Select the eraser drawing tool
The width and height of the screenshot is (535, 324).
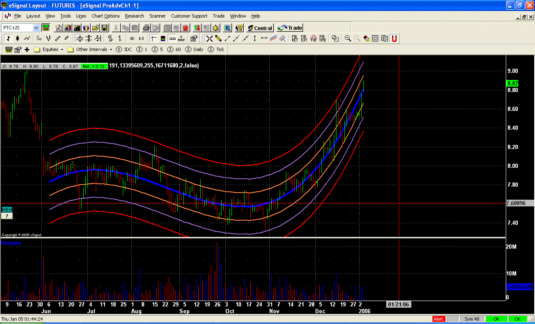point(366,38)
